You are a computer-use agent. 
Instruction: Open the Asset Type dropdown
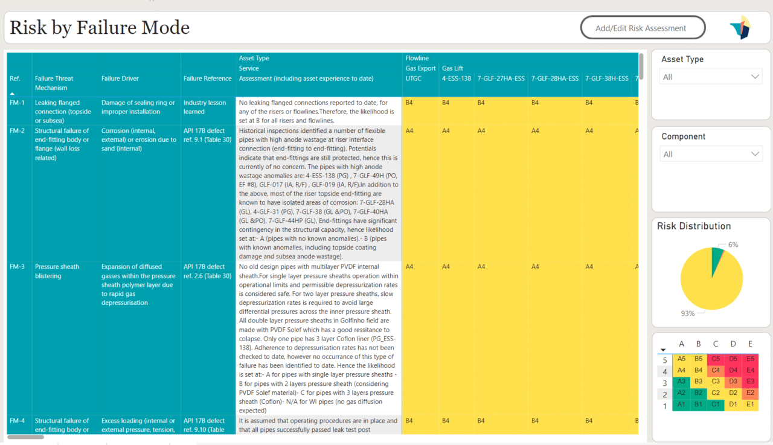tap(711, 77)
